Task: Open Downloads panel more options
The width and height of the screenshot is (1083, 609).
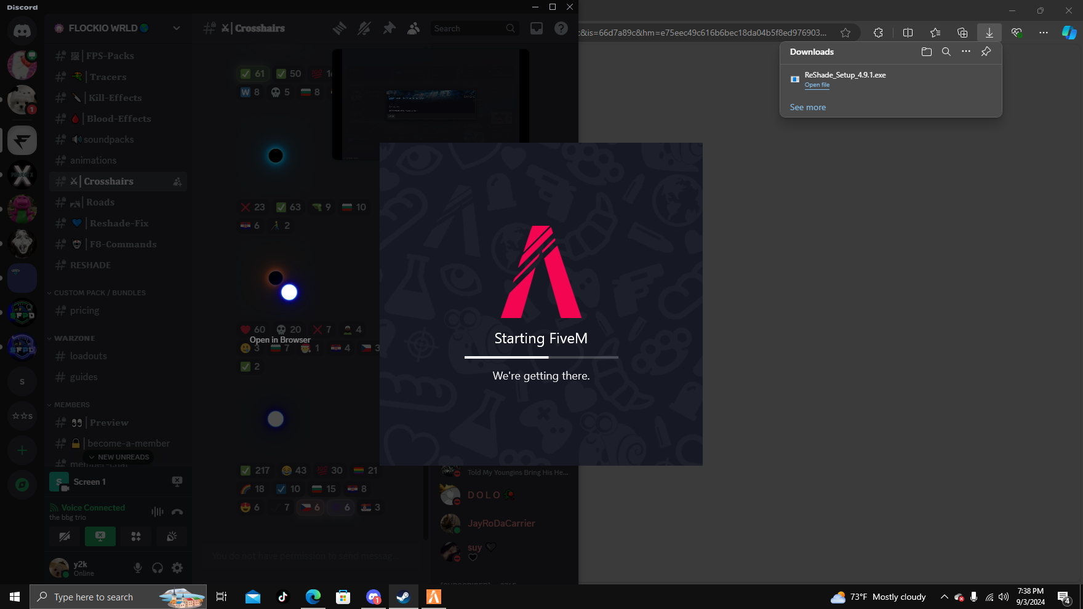Action: tap(966, 52)
